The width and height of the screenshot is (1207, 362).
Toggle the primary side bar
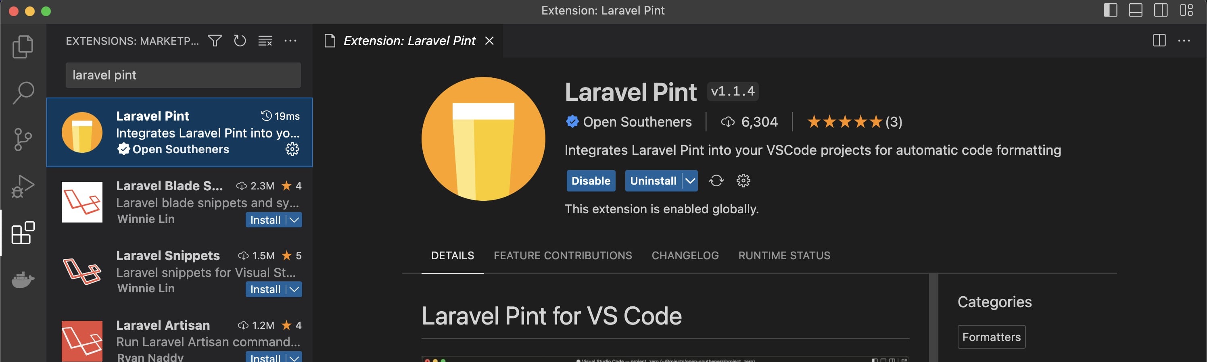pos(1111,10)
